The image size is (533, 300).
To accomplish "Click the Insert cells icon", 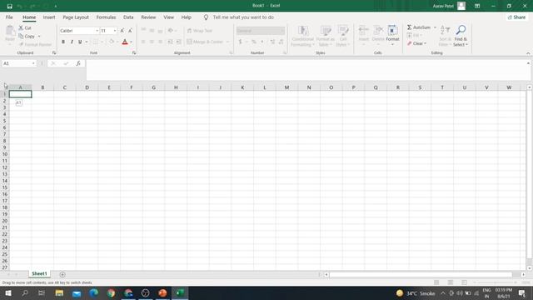I will (x=363, y=30).
